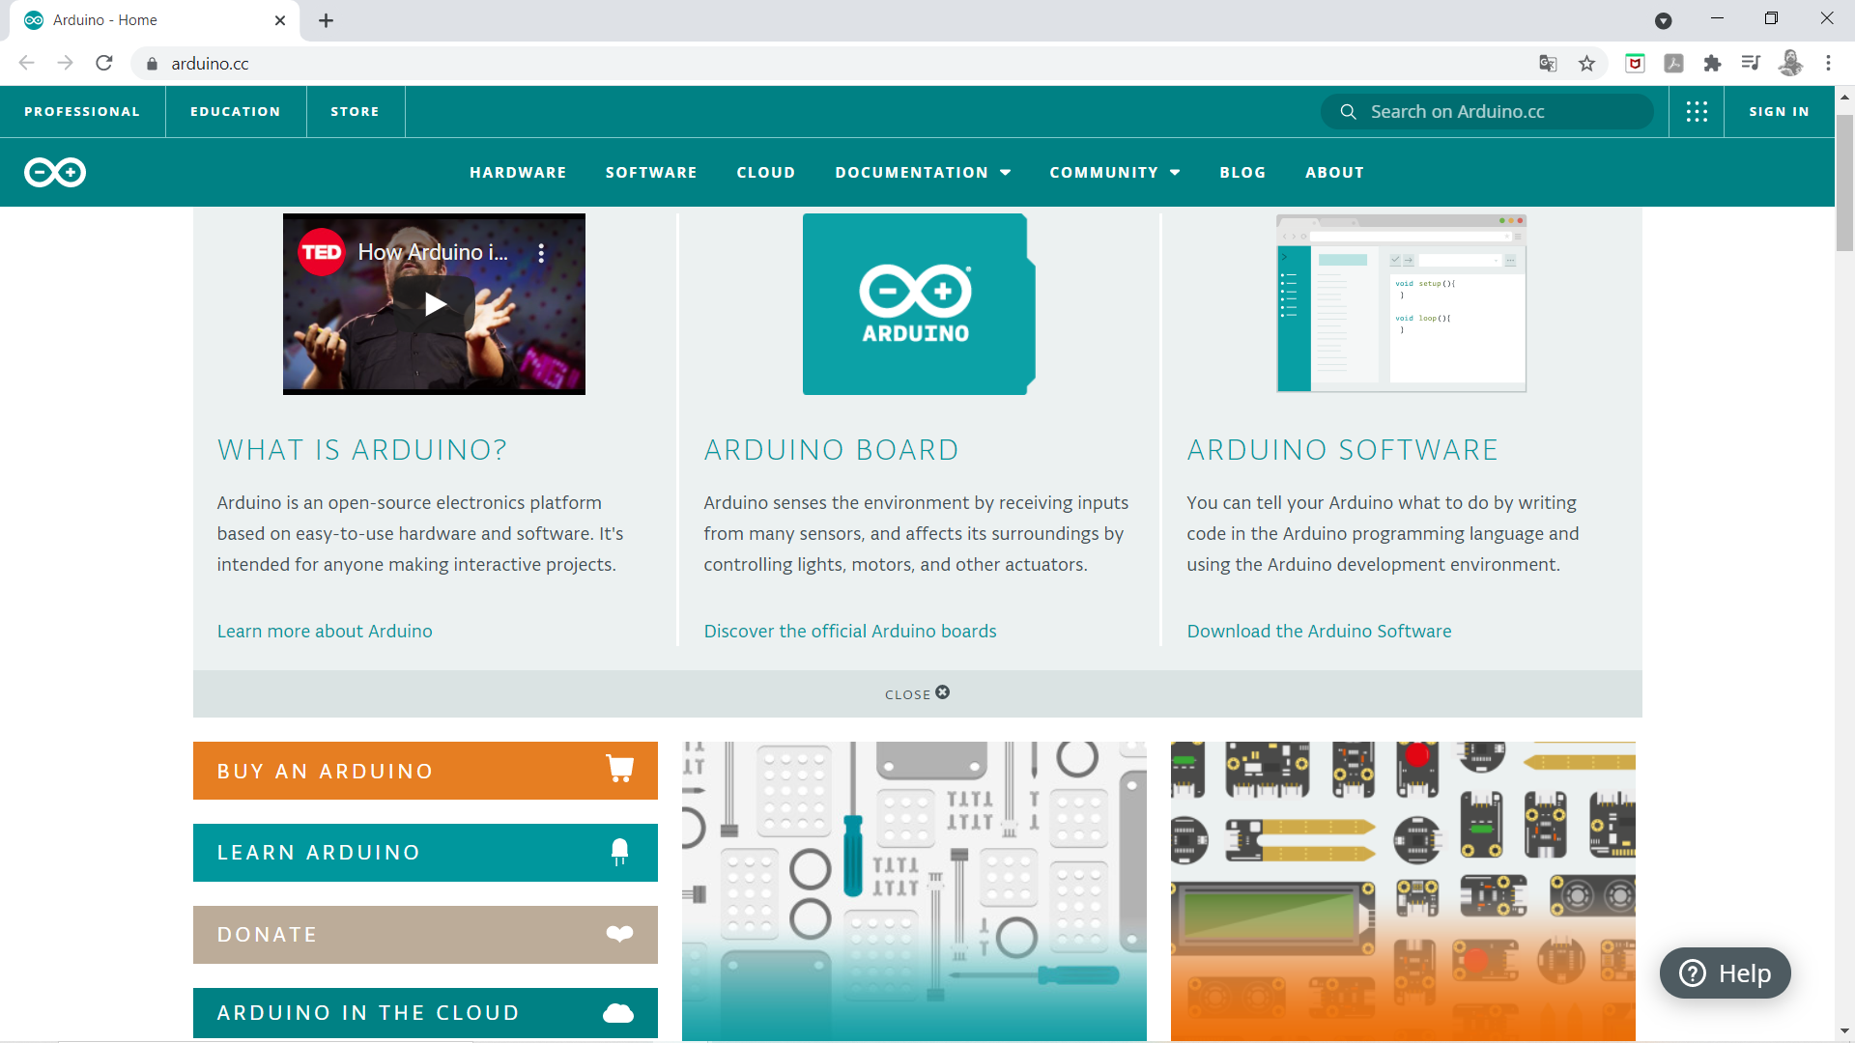Click the Arduino infinity logo in header
The height and width of the screenshot is (1043, 1855).
55,172
